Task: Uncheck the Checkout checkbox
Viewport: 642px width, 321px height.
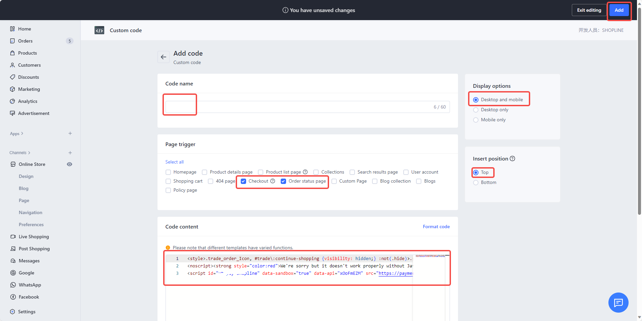Action: click(x=243, y=181)
